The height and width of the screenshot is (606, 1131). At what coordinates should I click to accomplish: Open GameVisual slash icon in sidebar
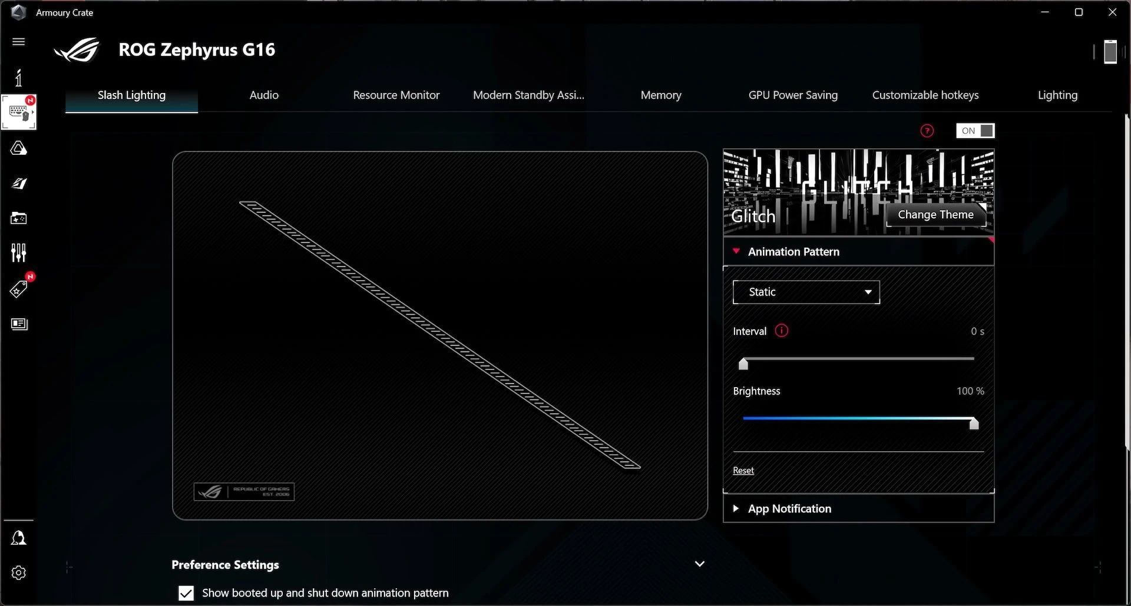tap(19, 184)
